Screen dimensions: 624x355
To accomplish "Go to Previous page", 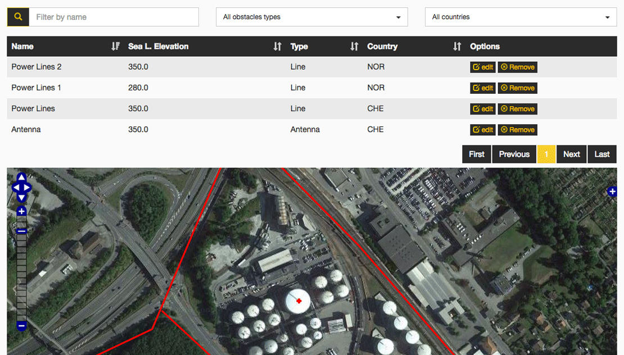I will coord(514,154).
